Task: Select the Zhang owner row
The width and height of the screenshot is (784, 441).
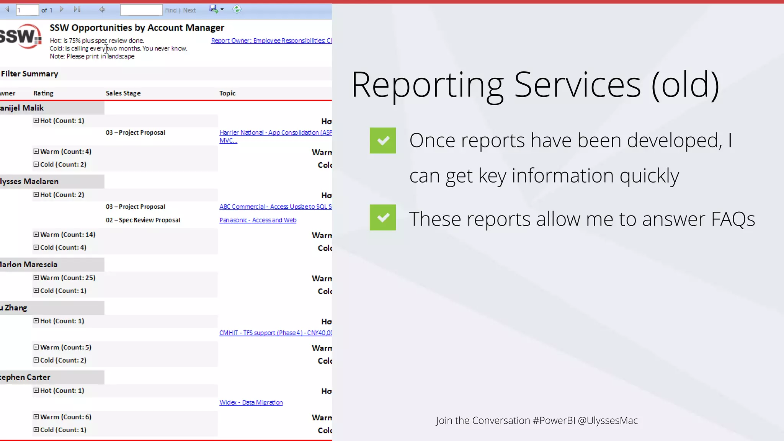Action: (52, 308)
